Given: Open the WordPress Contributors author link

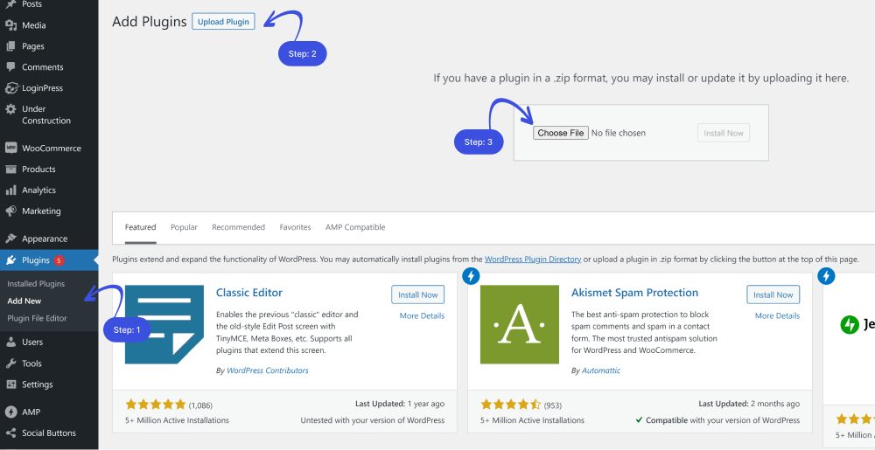Looking at the screenshot, I should (x=267, y=370).
